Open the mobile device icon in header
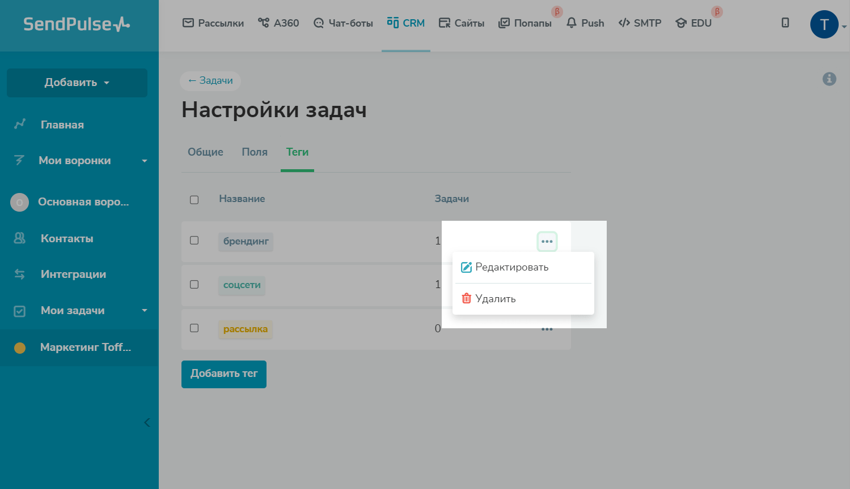This screenshot has width=850, height=489. click(x=785, y=23)
